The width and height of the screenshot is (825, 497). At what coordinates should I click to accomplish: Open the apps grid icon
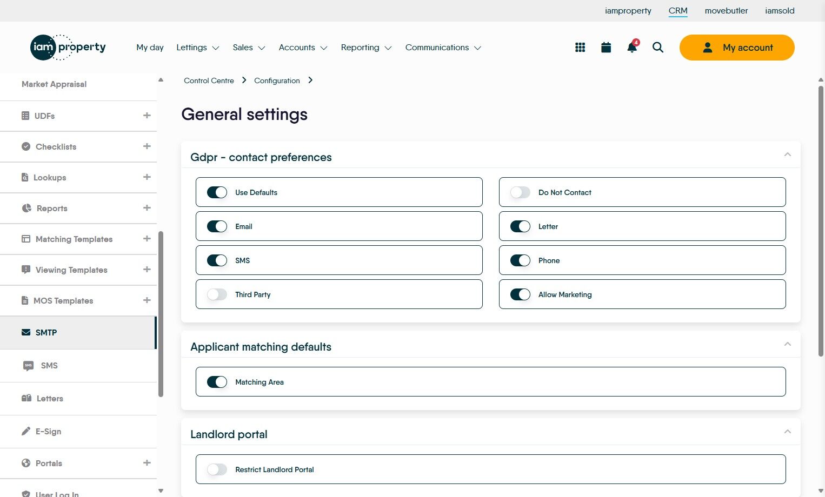click(x=580, y=48)
